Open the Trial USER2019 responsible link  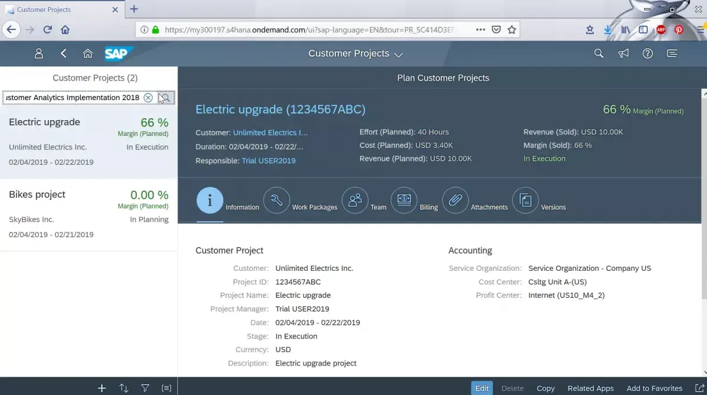[x=269, y=161]
